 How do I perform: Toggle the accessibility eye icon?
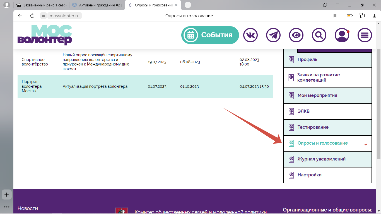pos(296,35)
